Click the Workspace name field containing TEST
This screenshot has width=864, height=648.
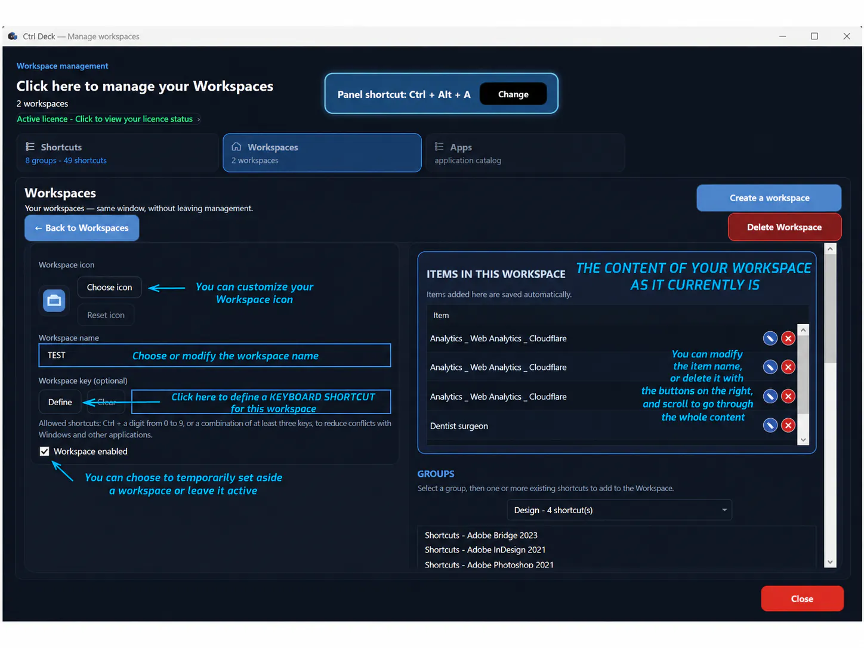[215, 356]
